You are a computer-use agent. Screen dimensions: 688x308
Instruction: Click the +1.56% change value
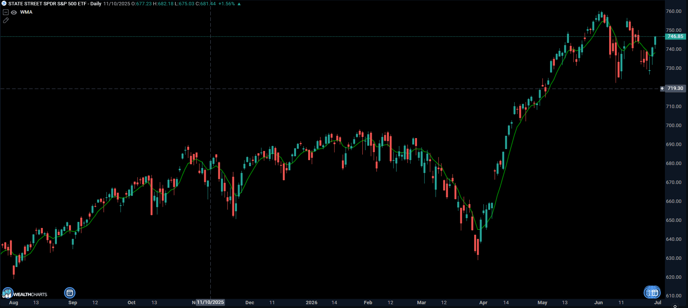click(x=227, y=4)
